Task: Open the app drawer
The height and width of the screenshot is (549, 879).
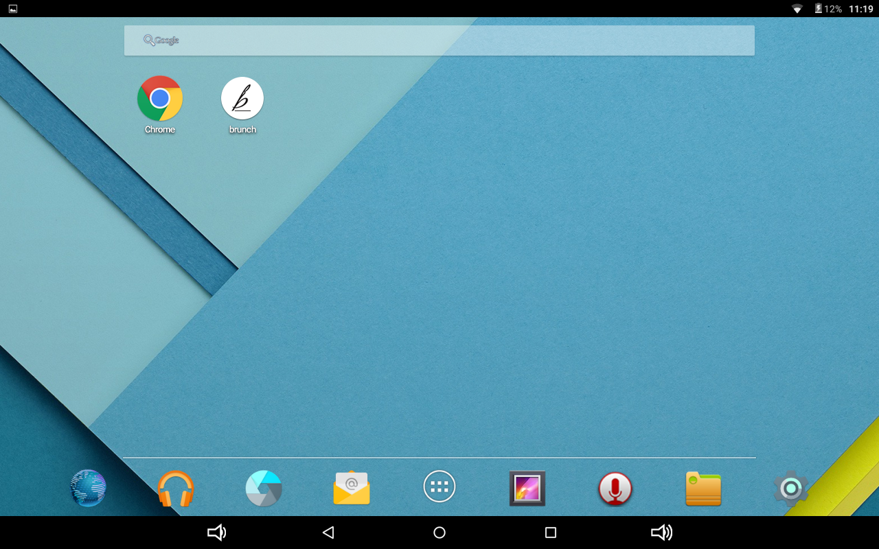Action: [x=439, y=487]
